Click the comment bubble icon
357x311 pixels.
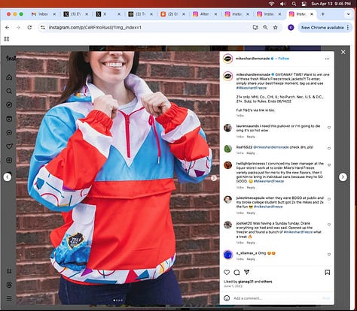point(236,272)
